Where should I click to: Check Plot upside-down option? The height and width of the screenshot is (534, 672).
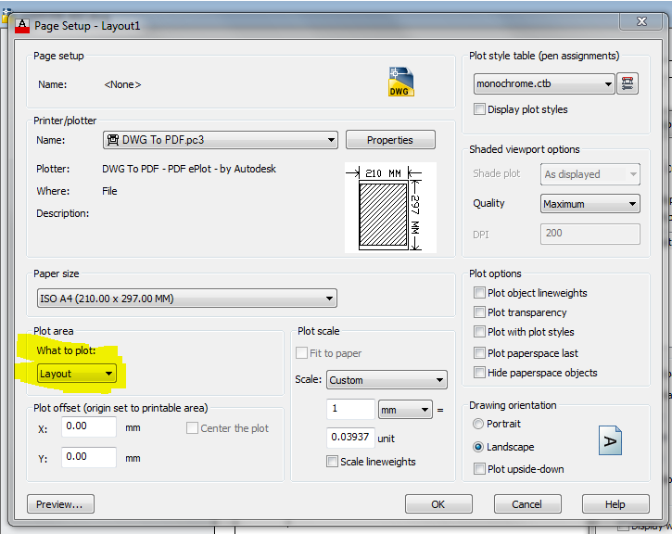(x=479, y=468)
